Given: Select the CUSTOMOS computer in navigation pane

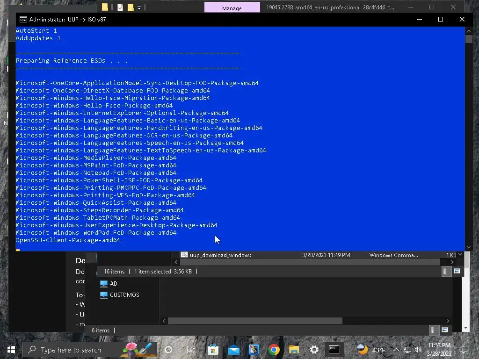Looking at the screenshot, I should 120,295.
